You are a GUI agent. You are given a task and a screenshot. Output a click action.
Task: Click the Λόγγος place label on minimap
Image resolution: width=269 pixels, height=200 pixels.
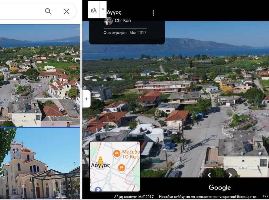pyautogui.click(x=100, y=166)
